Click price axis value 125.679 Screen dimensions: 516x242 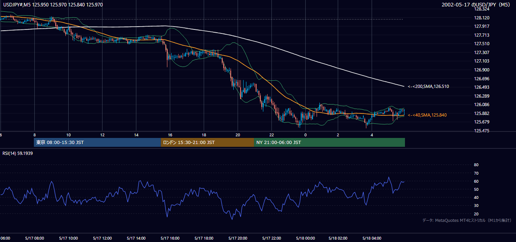(x=482, y=122)
